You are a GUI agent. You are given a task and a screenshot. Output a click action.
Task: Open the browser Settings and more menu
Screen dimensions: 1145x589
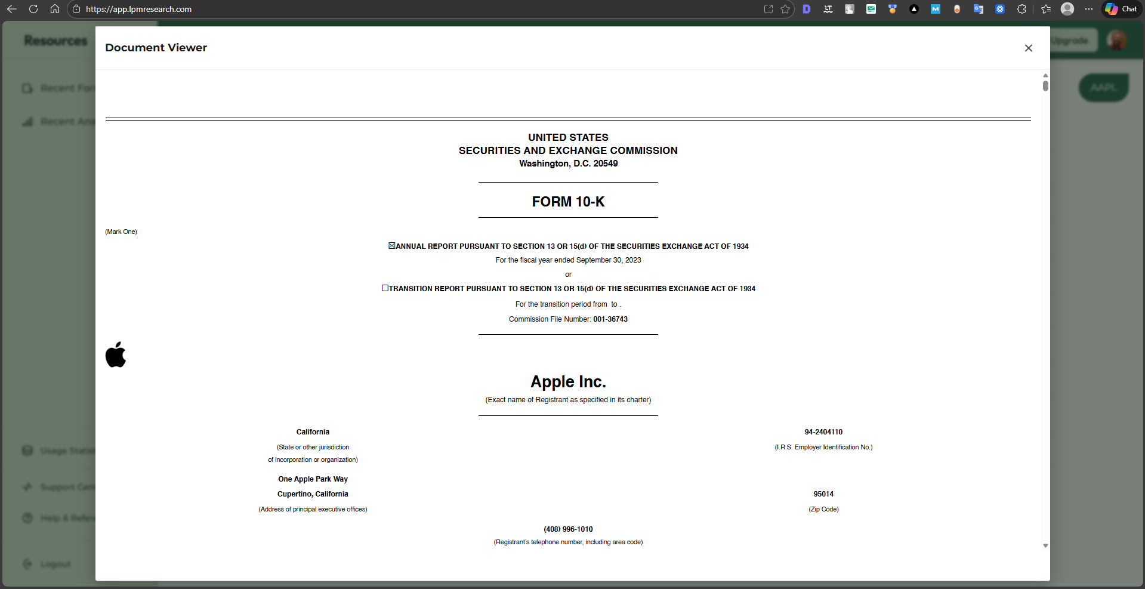[1089, 9]
